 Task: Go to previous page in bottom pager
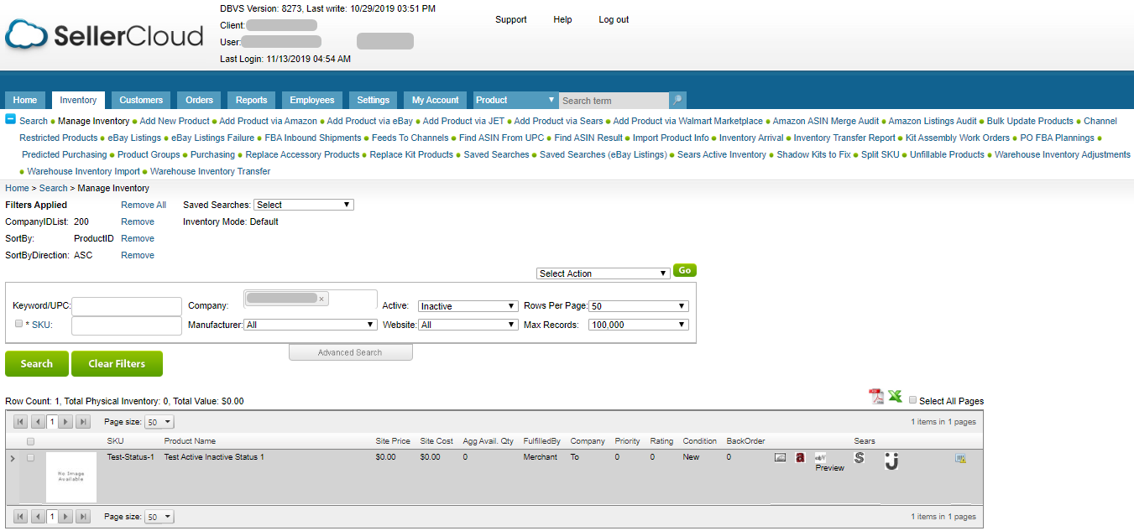pyautogui.click(x=38, y=517)
